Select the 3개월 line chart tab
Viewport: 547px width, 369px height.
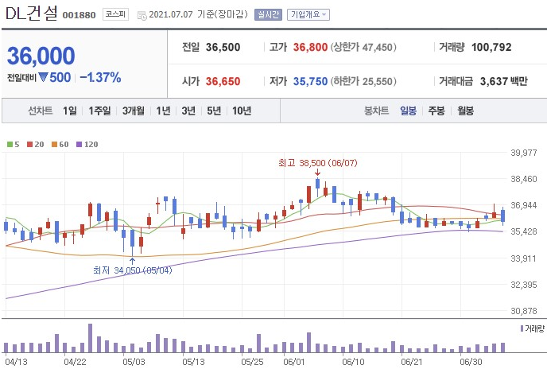tap(134, 111)
